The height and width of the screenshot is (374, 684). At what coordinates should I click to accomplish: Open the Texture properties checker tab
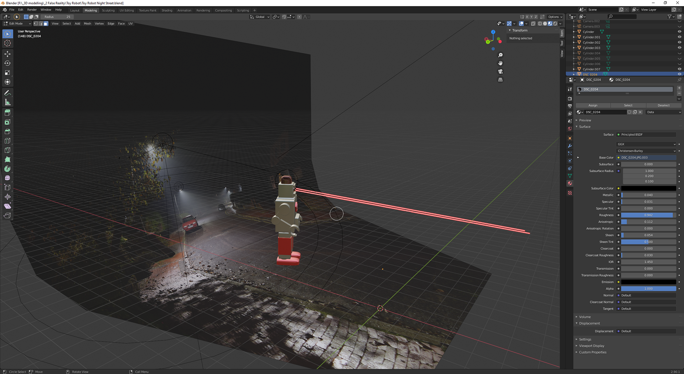click(x=570, y=193)
